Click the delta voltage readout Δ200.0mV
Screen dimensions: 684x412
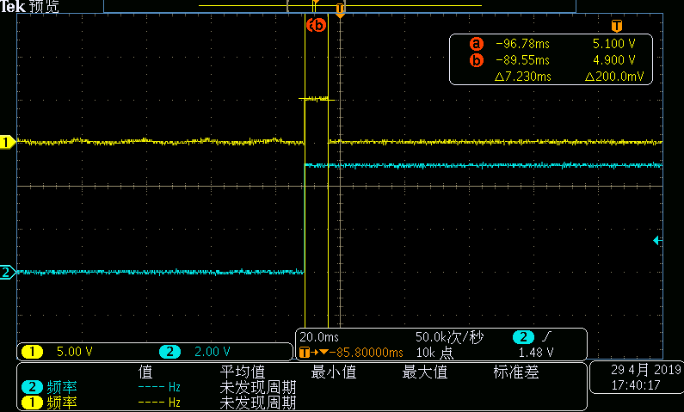point(614,77)
